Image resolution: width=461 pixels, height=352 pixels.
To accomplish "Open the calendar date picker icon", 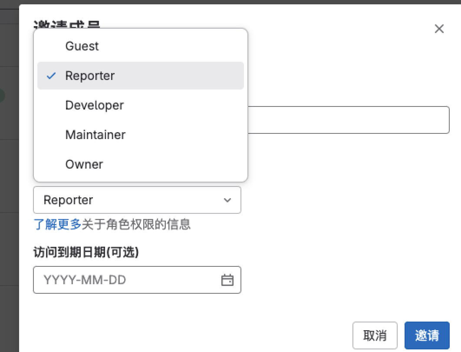I will (x=227, y=280).
